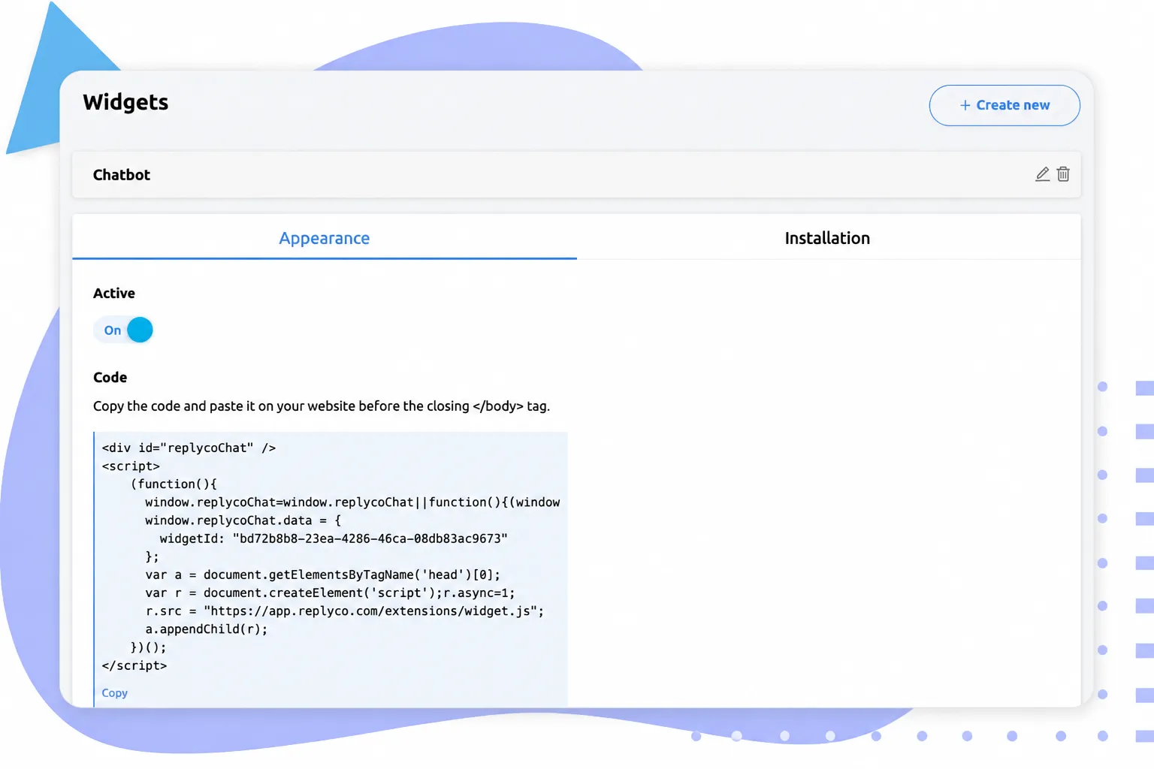The image size is (1154, 769).
Task: Click the Active label
Action: click(x=114, y=294)
